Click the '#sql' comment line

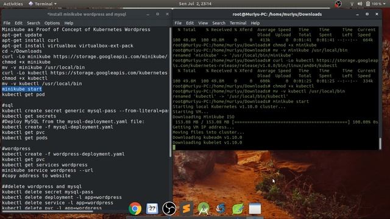[x=7, y=105]
